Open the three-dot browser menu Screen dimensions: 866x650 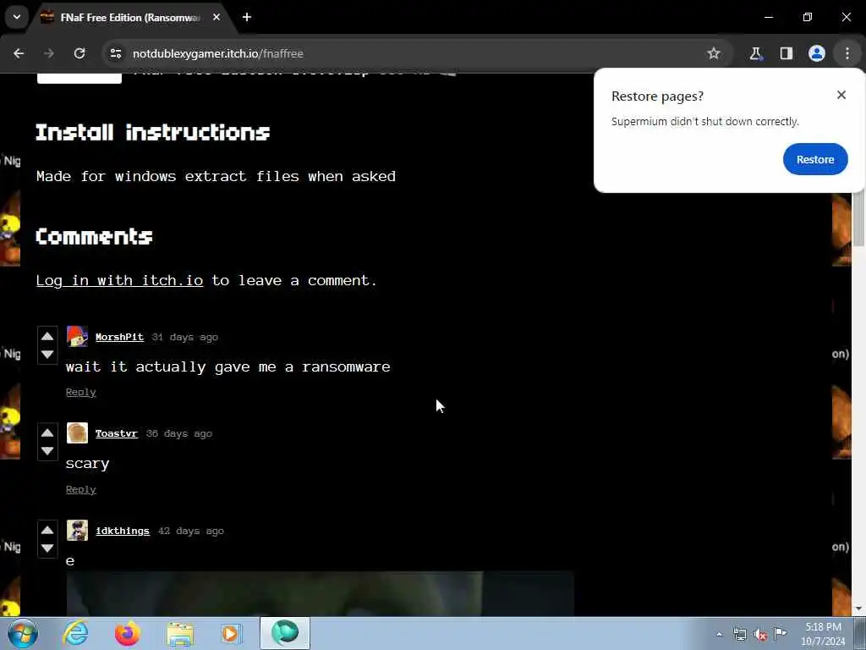pyautogui.click(x=847, y=53)
